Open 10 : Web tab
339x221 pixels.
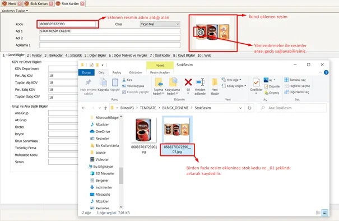coord(204,56)
